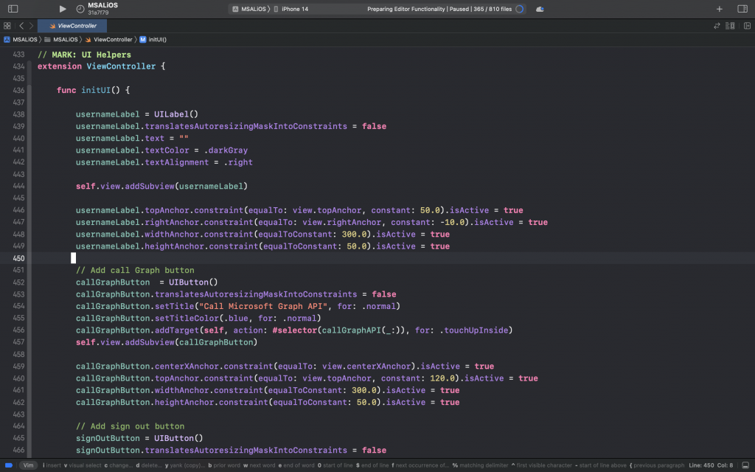
Task: Choose the iPhone 14 run destination
Action: pyautogui.click(x=290, y=9)
